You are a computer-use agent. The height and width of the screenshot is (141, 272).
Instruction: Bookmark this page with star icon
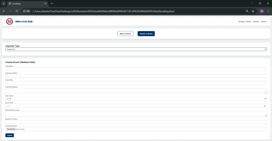tap(253, 11)
